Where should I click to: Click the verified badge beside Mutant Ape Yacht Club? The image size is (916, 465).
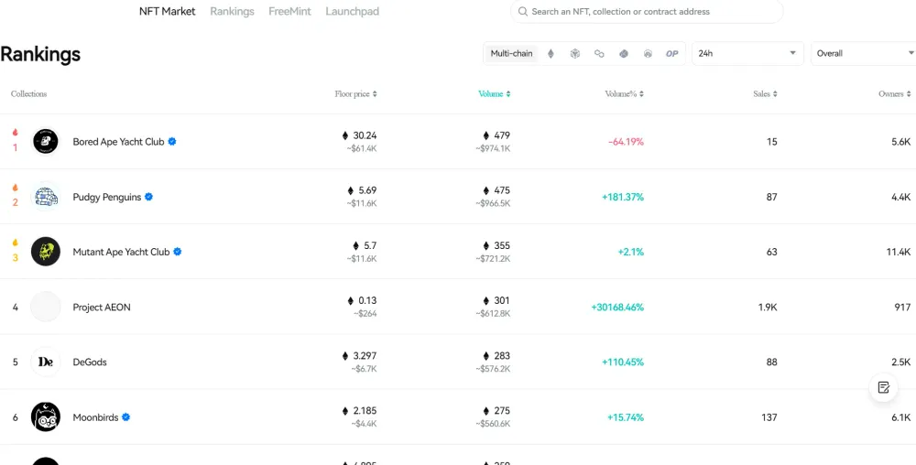178,252
